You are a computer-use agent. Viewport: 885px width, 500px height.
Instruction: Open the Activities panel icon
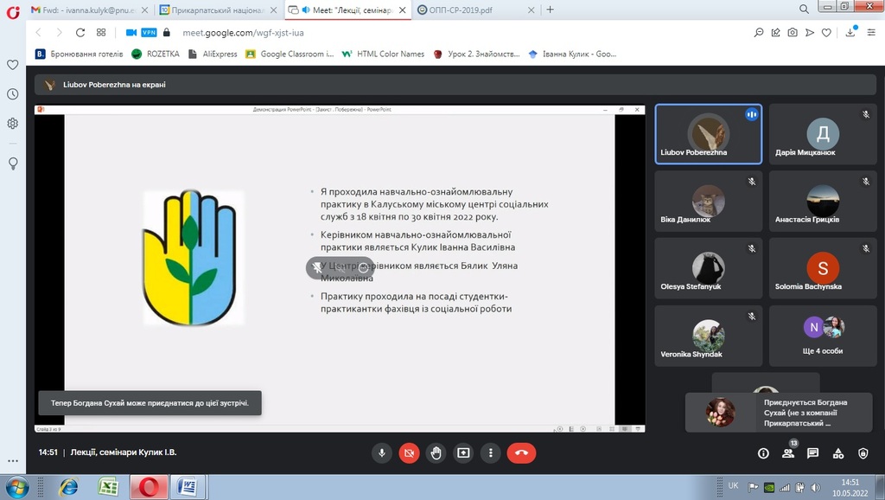coord(837,453)
